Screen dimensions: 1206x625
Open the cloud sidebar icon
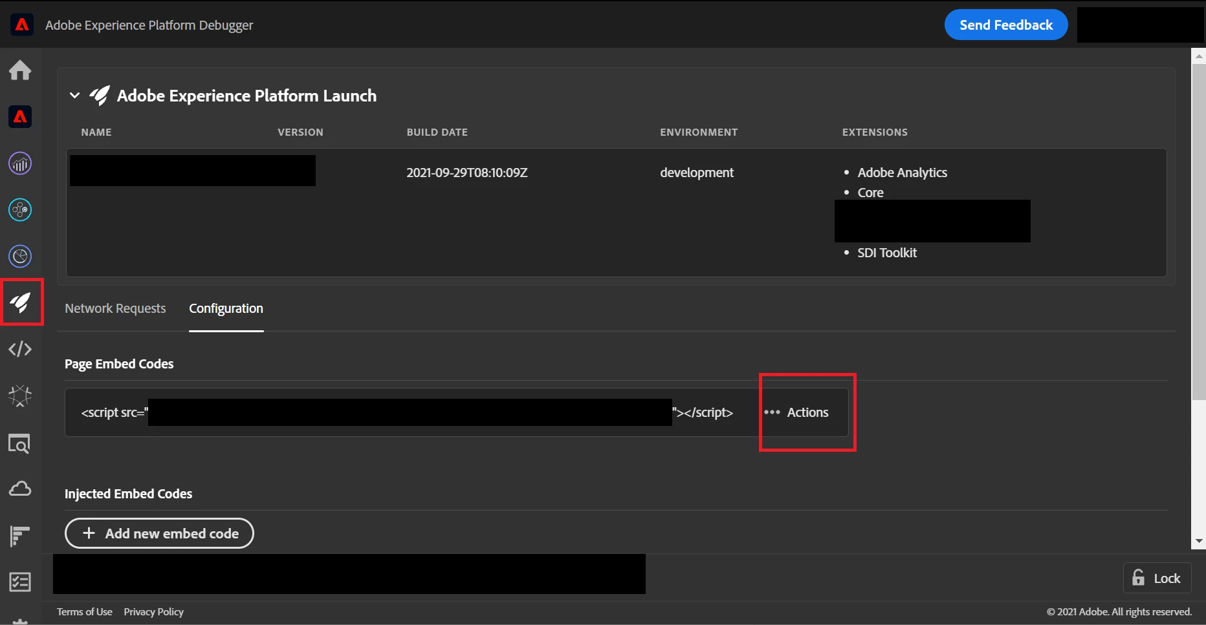pyautogui.click(x=20, y=489)
